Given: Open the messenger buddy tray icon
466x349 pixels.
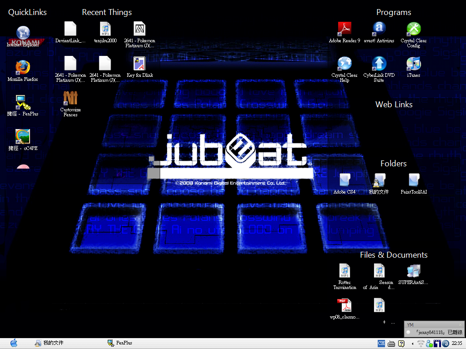Looking at the screenshot, I should pyautogui.click(x=429, y=344).
